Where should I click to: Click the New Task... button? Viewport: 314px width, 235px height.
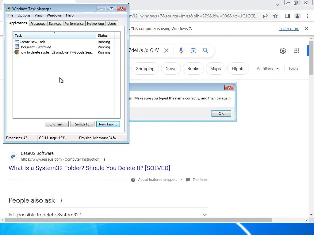108,124
